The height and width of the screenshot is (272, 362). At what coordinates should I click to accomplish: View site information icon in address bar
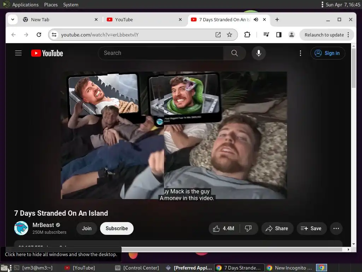point(54,35)
